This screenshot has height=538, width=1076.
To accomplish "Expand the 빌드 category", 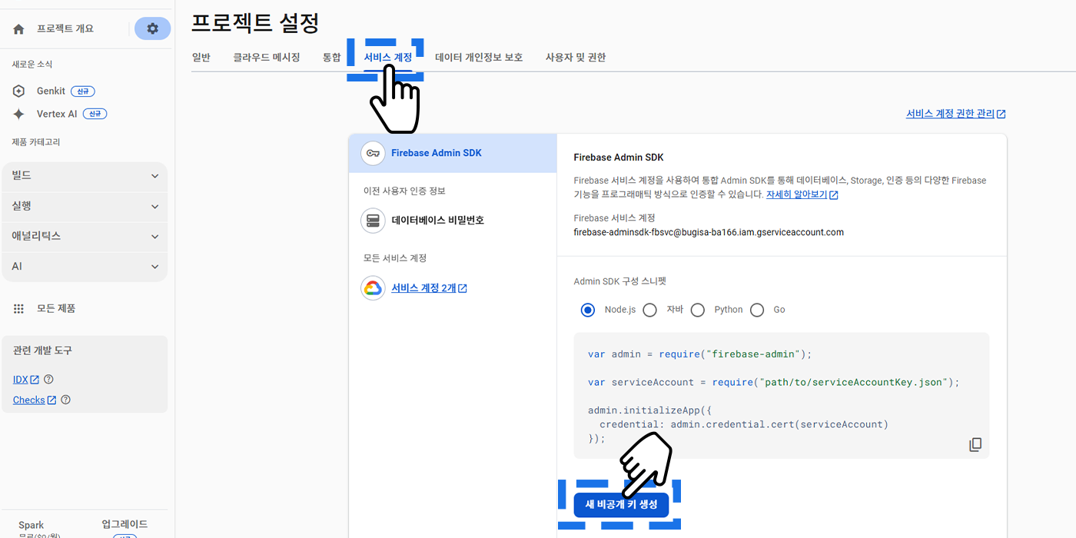I will point(85,176).
